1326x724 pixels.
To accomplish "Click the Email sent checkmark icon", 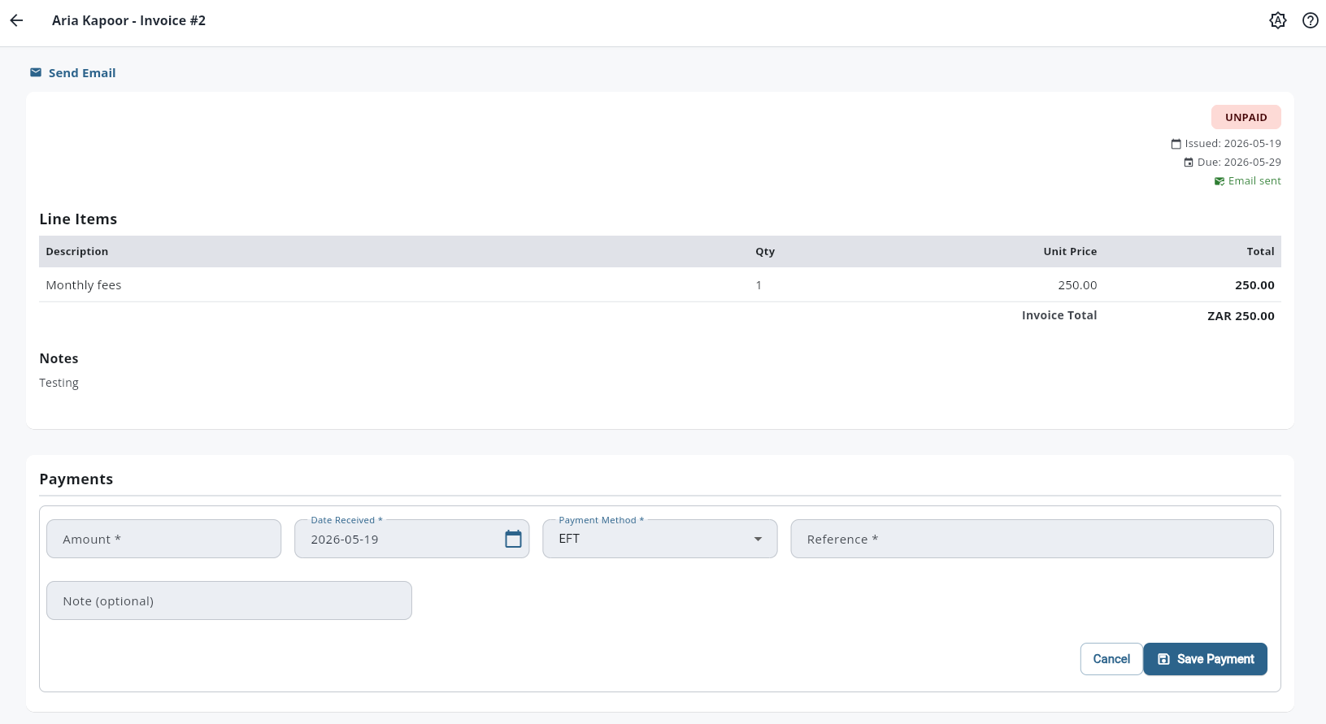I will (x=1219, y=181).
